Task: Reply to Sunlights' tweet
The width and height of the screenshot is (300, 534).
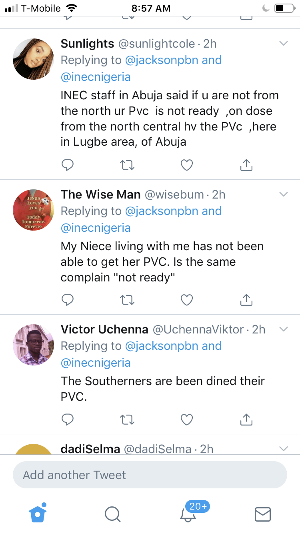Action: click(68, 165)
